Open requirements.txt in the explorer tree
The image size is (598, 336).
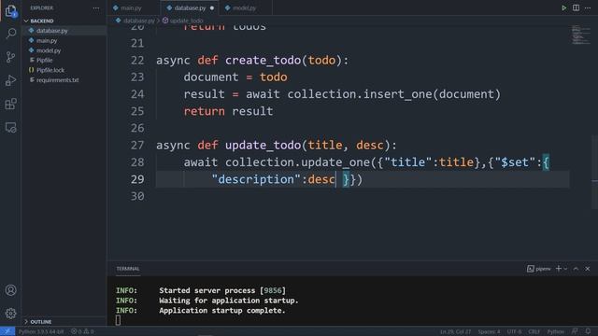57,80
